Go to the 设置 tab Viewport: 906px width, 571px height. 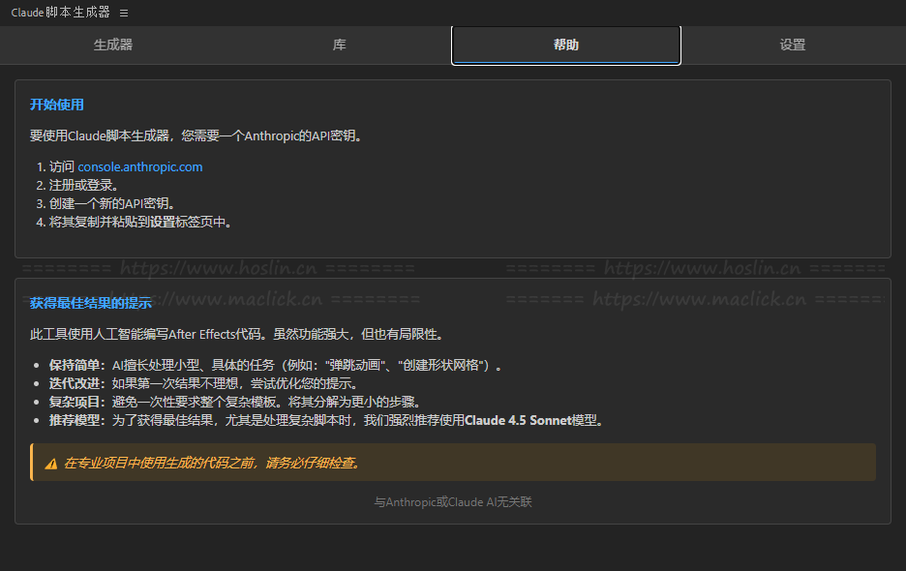tap(793, 45)
